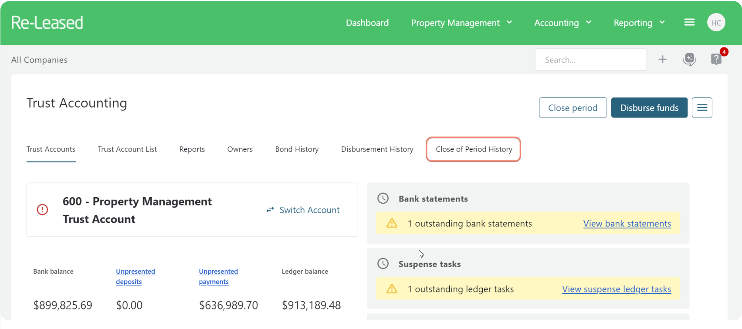Viewport: 742px width, 329px height.
Task: Click the 600 - Property Management Trust Account title
Action: [x=137, y=210]
